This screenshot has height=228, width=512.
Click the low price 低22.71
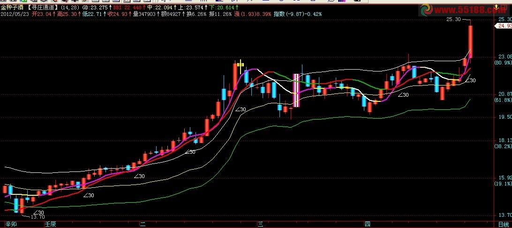(92, 14)
